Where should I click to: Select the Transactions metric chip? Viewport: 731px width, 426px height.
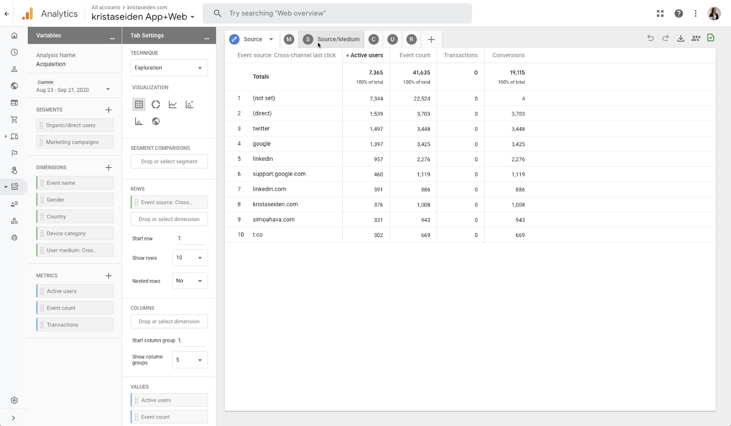point(75,325)
